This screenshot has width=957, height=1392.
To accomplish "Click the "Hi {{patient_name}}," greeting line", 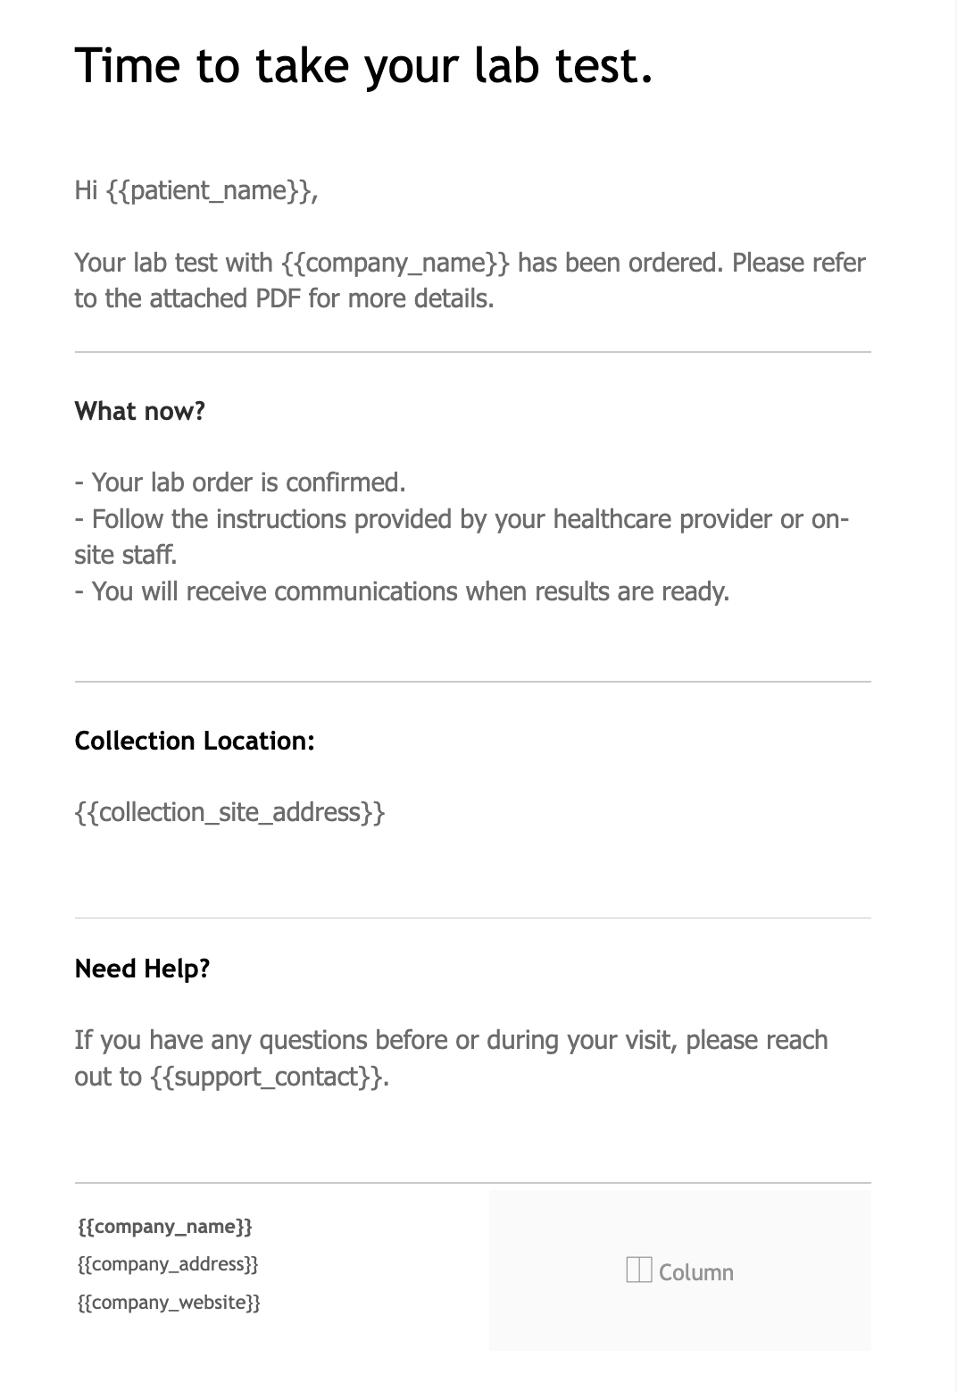I will tap(196, 190).
